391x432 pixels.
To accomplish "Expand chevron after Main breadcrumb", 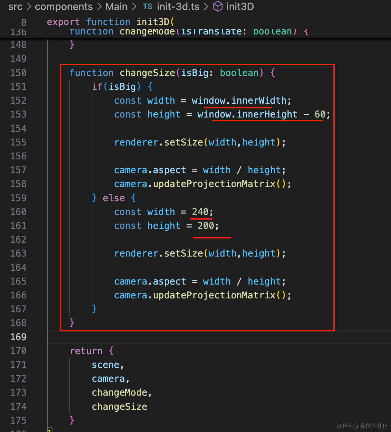I will pyautogui.click(x=134, y=6).
